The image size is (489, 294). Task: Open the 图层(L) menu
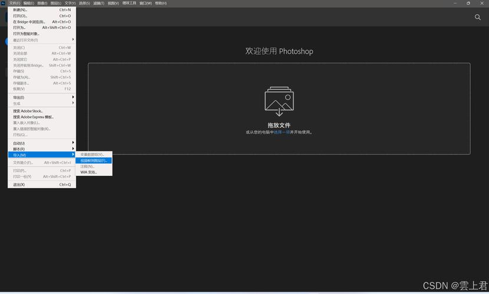tap(56, 3)
